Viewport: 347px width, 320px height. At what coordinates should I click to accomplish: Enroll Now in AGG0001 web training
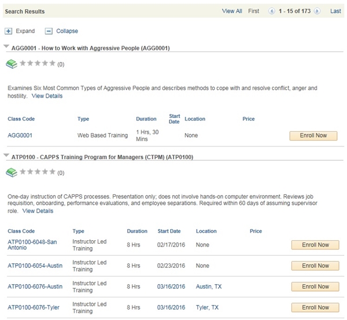coord(313,135)
